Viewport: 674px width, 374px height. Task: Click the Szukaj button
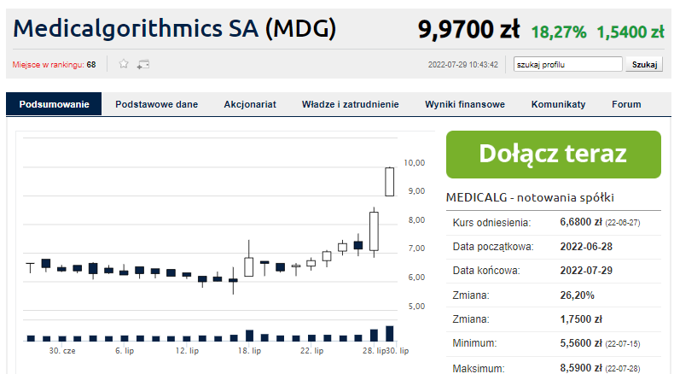pyautogui.click(x=644, y=65)
